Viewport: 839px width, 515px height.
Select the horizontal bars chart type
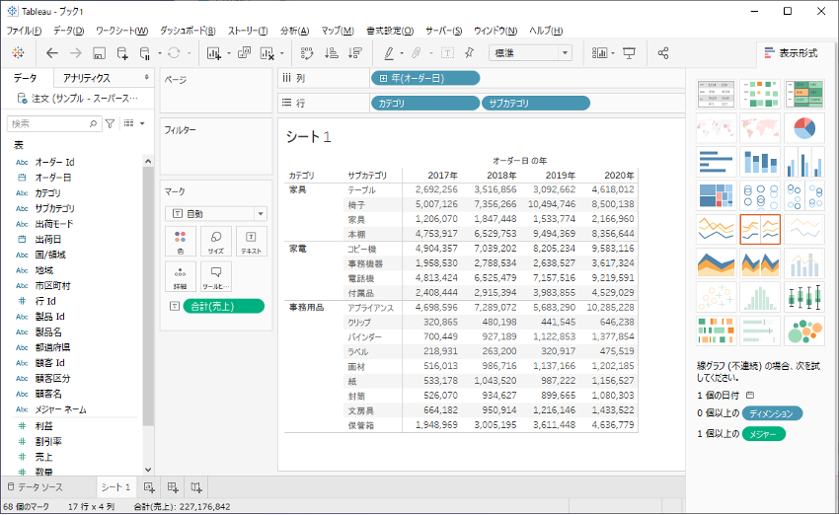point(717,162)
